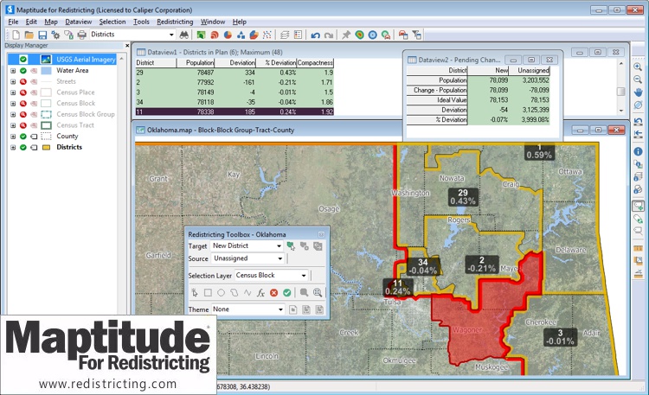Viewport: 649px width, 395px height.
Task: Click the % Deviation column header
Action: click(277, 63)
